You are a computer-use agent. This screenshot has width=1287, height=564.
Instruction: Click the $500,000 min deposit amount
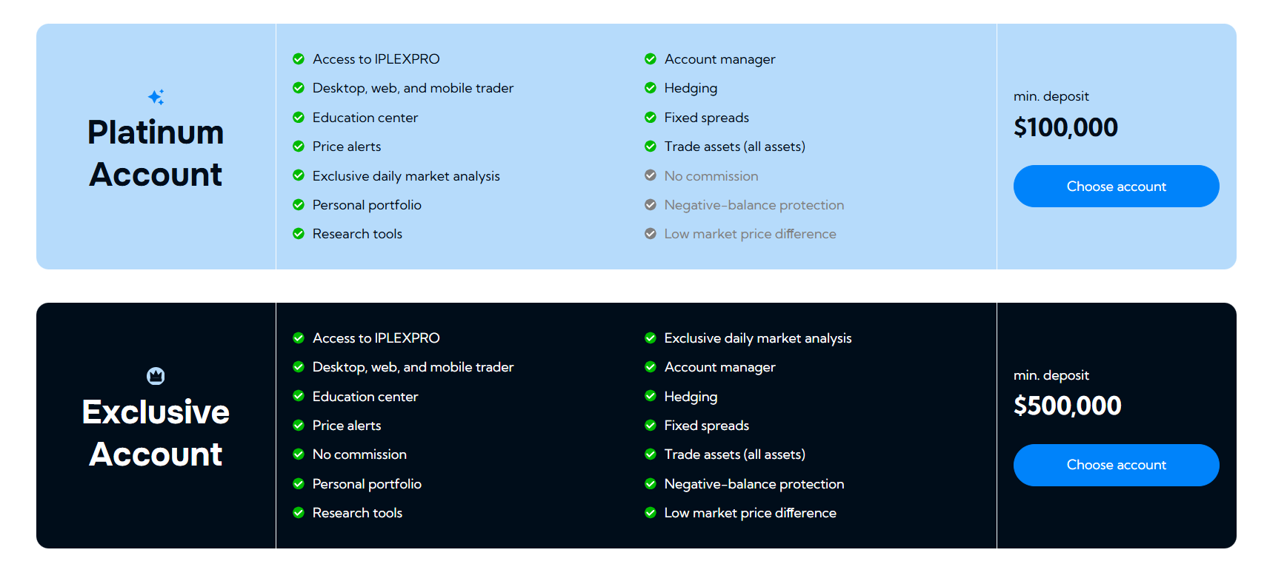[x=1068, y=405]
